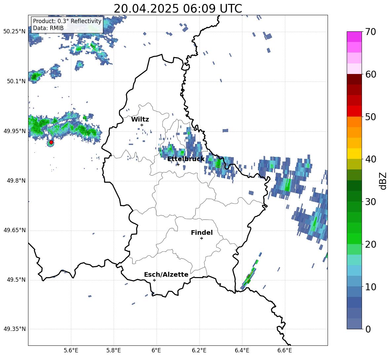Click the 49.5°N latitude tick label
The image size is (391, 357).
(x=16, y=280)
